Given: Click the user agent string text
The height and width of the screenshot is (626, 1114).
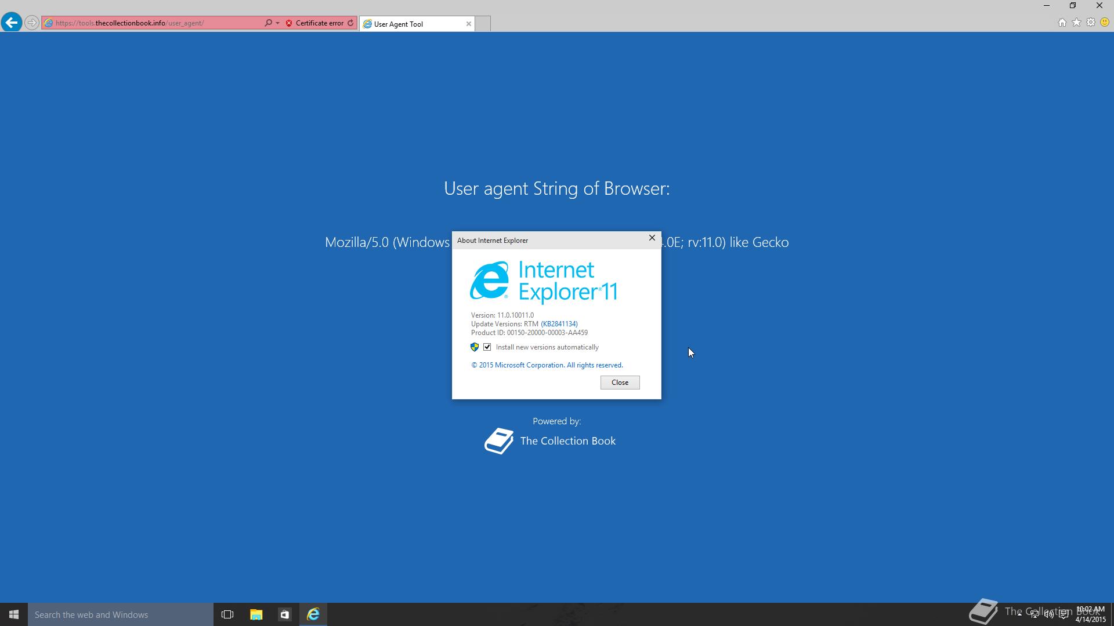Looking at the screenshot, I should point(556,242).
